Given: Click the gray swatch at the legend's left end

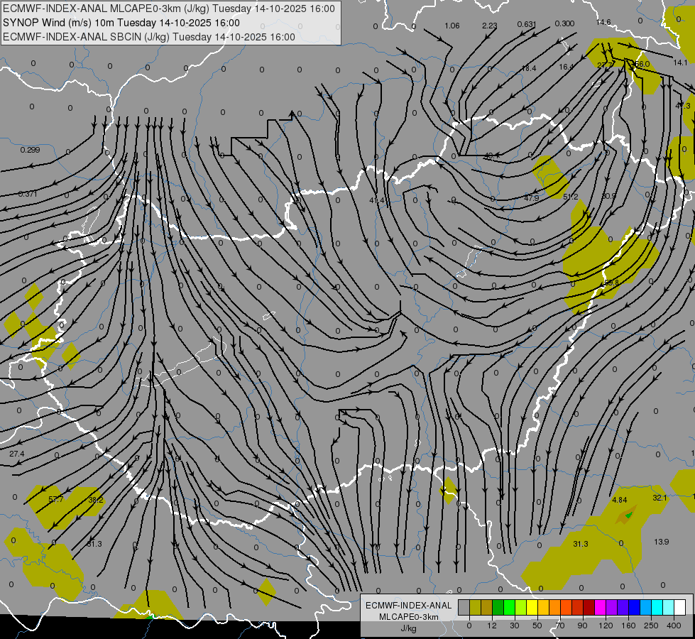Looking at the screenshot, I should pos(464,608).
